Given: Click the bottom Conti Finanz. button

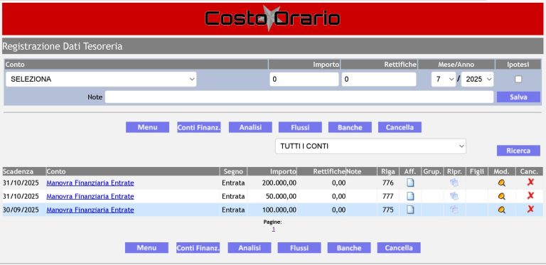Looking at the screenshot, I should [198, 248].
